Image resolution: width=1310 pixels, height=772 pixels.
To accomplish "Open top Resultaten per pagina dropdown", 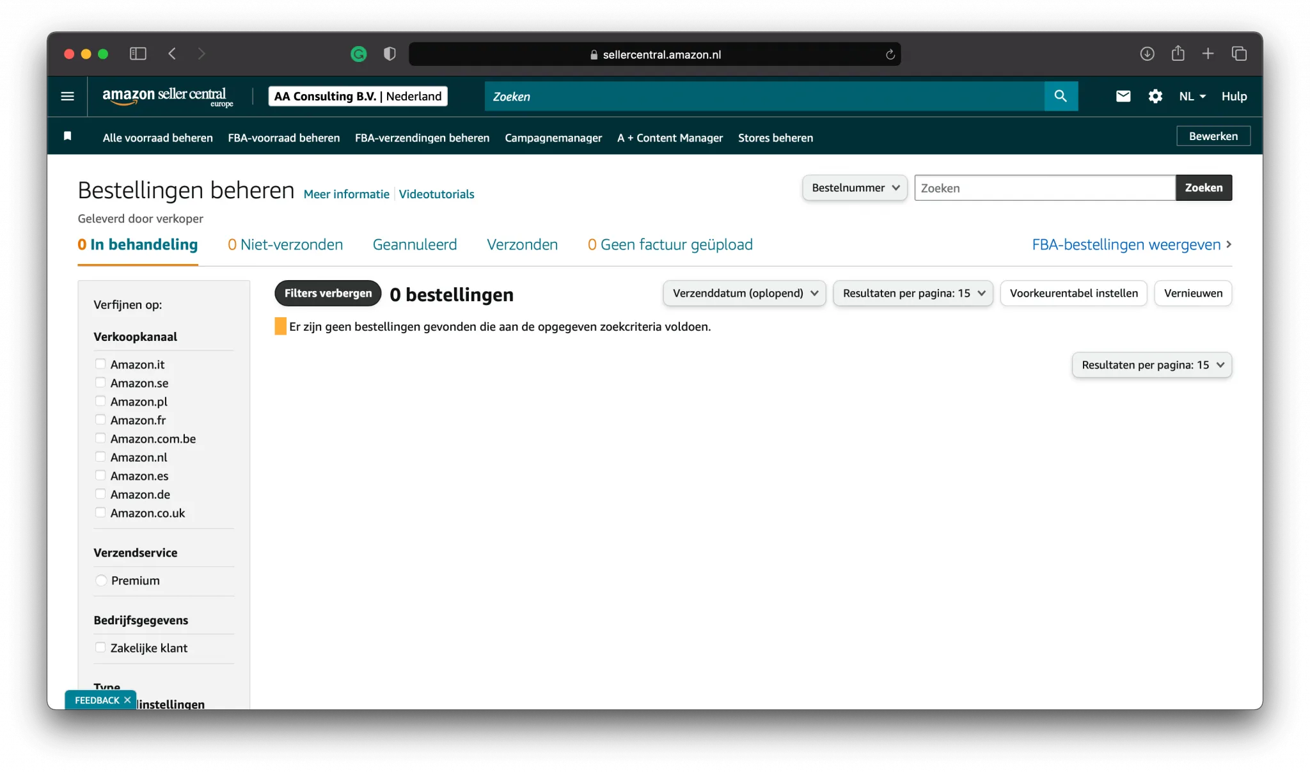I will (913, 293).
